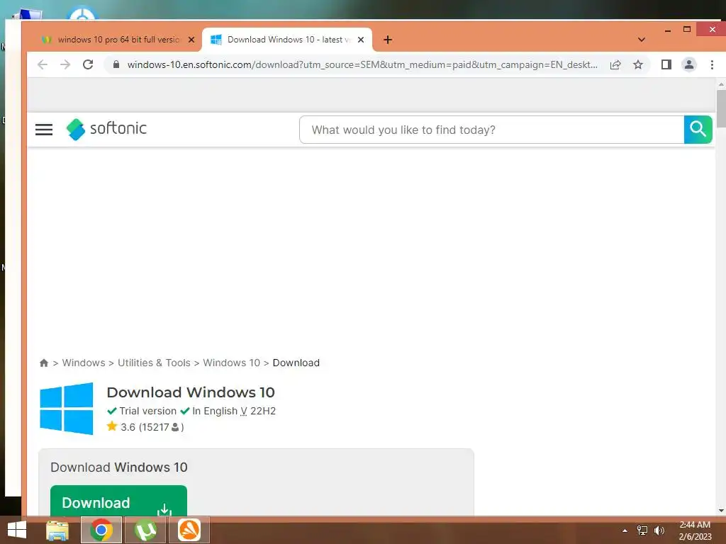
Task: Open Chrome's three-dot menu
Action: (712, 64)
